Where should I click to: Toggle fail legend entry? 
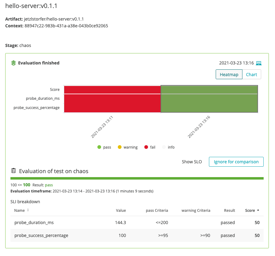(x=150, y=147)
